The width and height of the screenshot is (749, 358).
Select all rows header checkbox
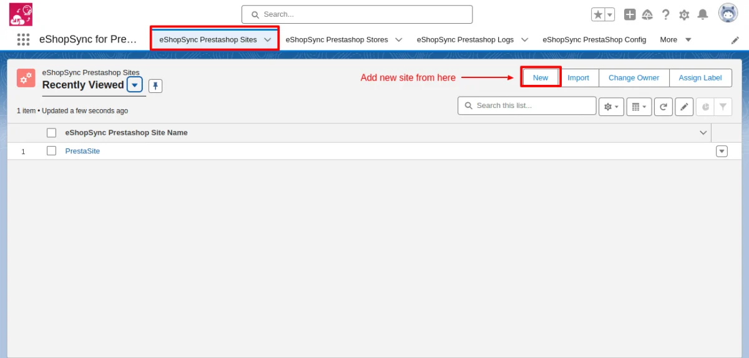point(52,133)
